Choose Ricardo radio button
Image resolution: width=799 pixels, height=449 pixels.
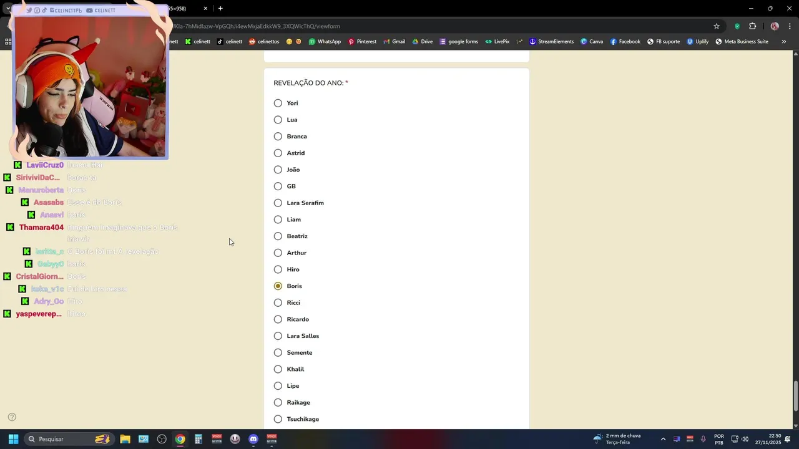click(278, 319)
